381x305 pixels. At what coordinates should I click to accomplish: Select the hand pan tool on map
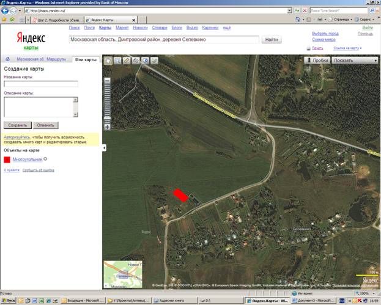(x=108, y=61)
